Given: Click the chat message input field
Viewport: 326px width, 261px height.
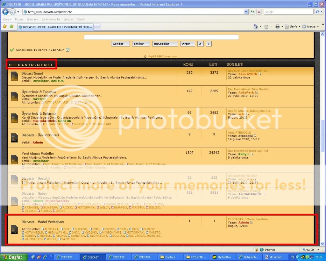Looking at the screenshot, I should (161, 37).
